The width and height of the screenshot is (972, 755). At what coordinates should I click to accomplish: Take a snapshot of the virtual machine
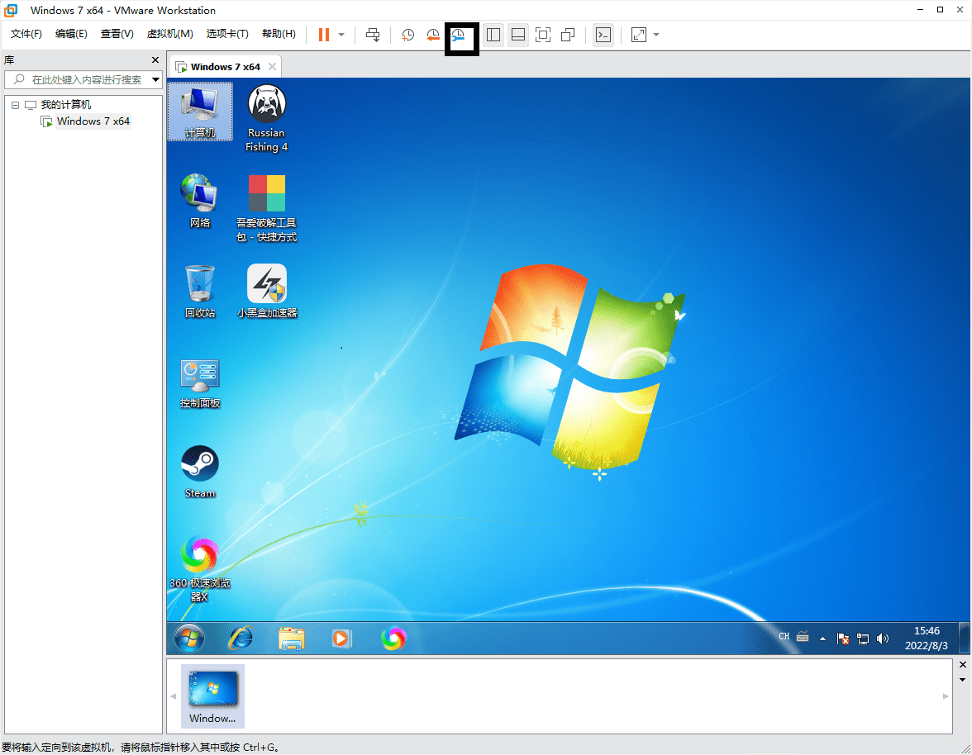[x=408, y=35]
